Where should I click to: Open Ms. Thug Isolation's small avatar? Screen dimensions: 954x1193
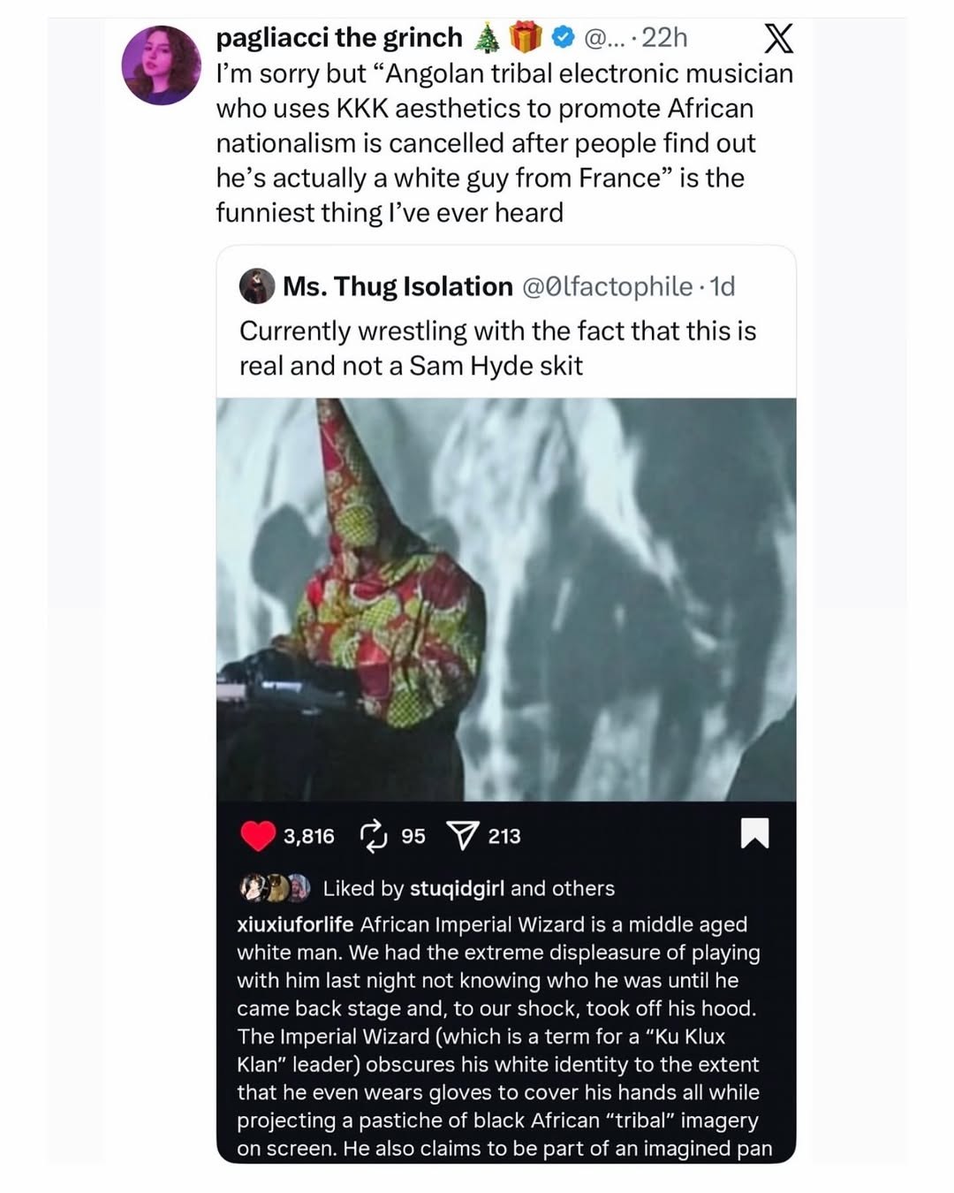(x=256, y=286)
